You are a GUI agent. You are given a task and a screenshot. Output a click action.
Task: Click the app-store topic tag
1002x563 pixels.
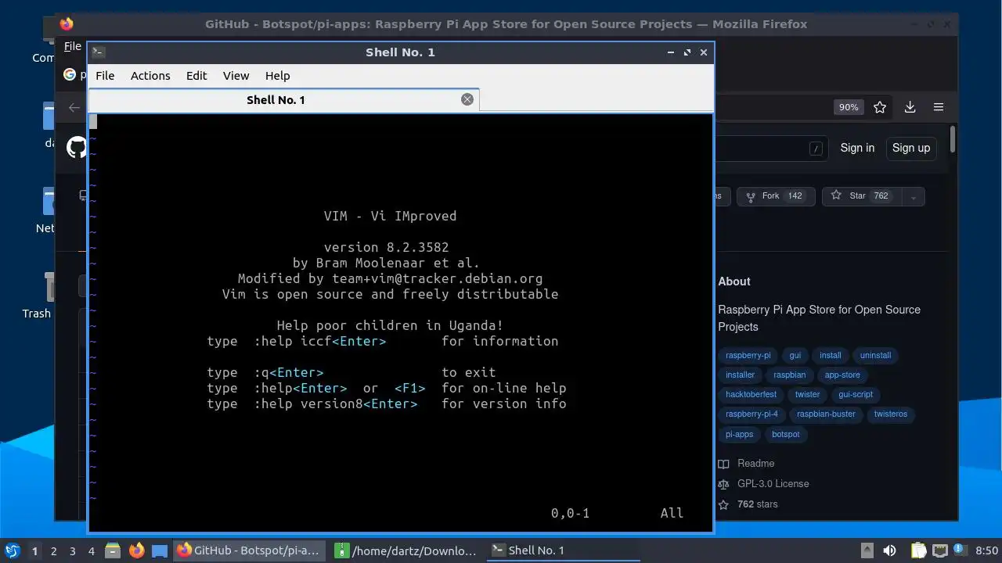pyautogui.click(x=842, y=375)
